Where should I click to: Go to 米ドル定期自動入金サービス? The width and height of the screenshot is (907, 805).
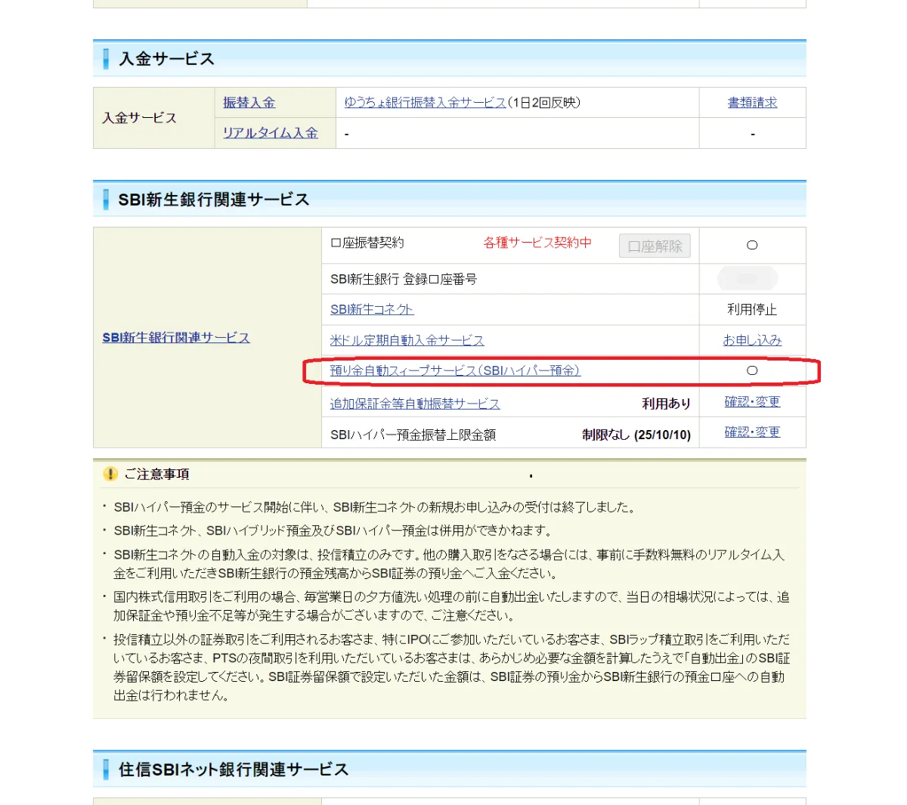pyautogui.click(x=407, y=340)
